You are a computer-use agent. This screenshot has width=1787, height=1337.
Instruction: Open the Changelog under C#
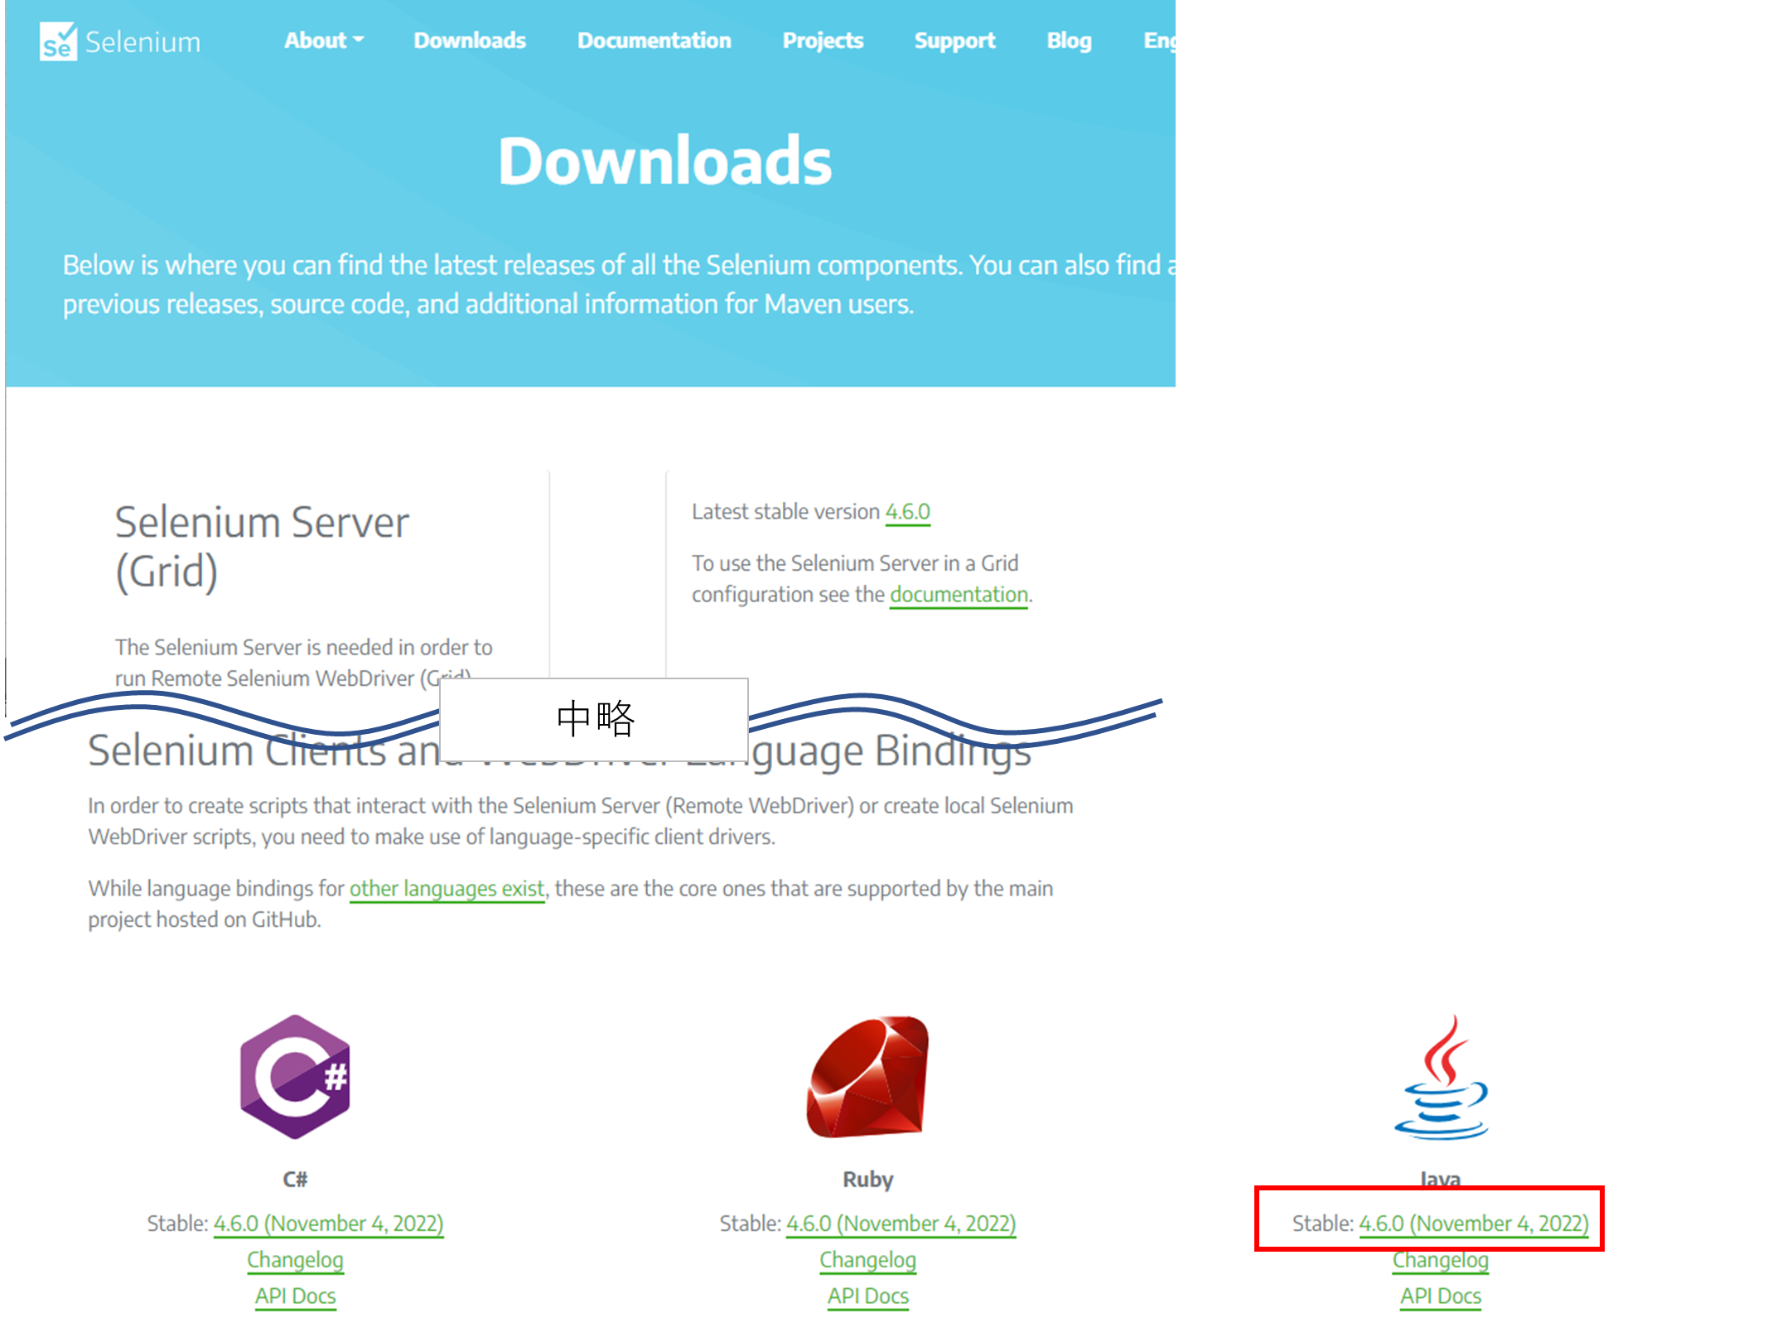click(295, 1260)
